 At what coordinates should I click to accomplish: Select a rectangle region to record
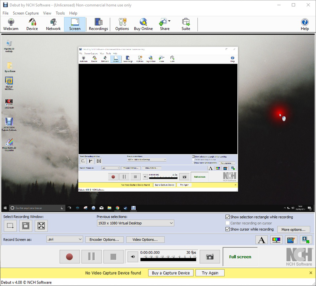pos(10,226)
